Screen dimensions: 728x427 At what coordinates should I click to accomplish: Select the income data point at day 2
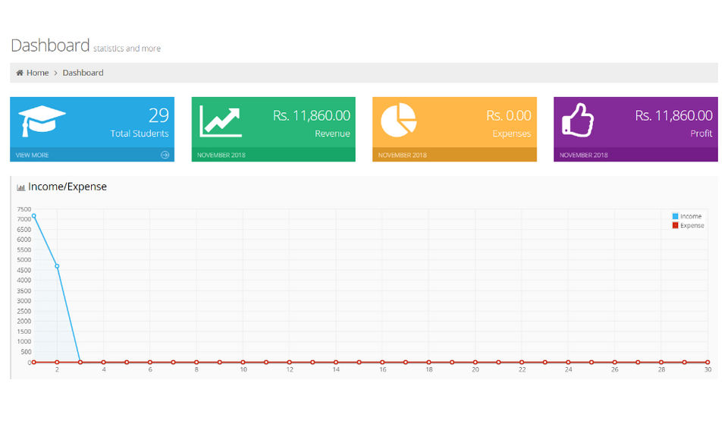[x=57, y=266]
